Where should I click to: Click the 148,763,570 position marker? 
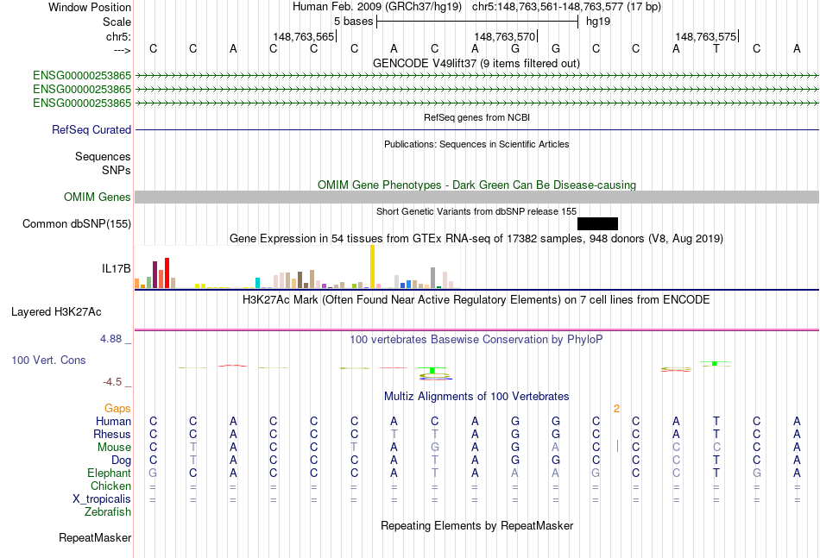click(x=505, y=36)
